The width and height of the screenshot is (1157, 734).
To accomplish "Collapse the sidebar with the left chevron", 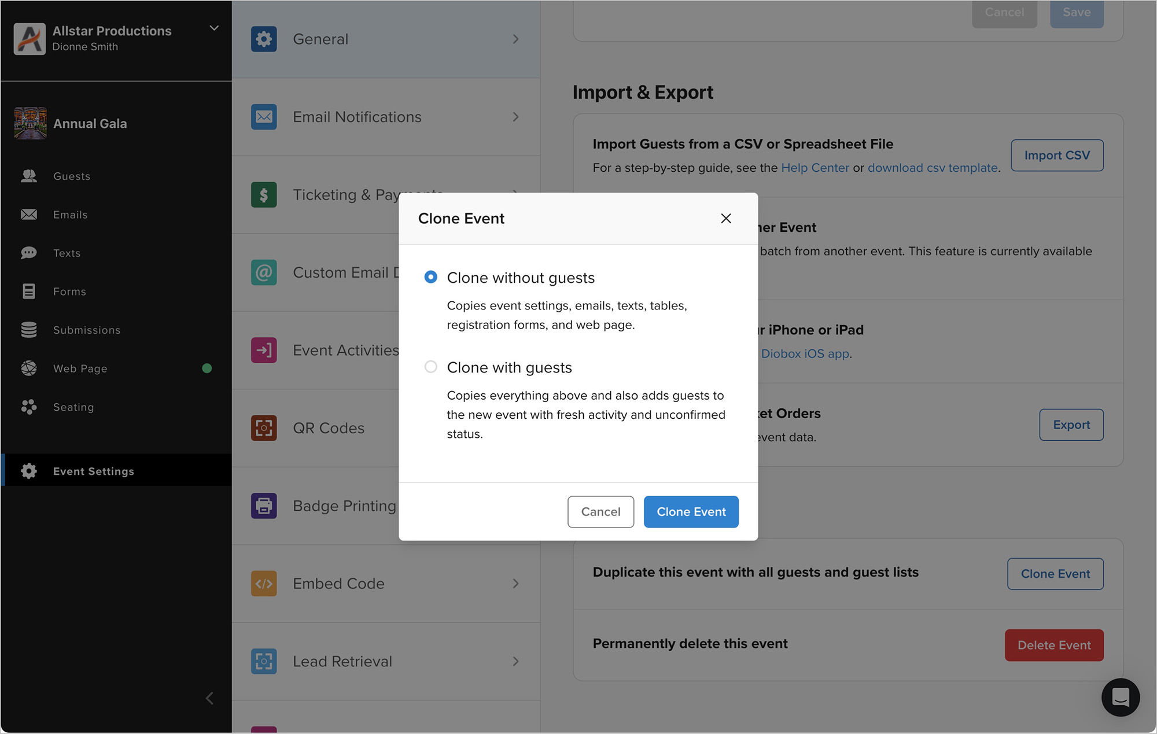I will pos(209,698).
